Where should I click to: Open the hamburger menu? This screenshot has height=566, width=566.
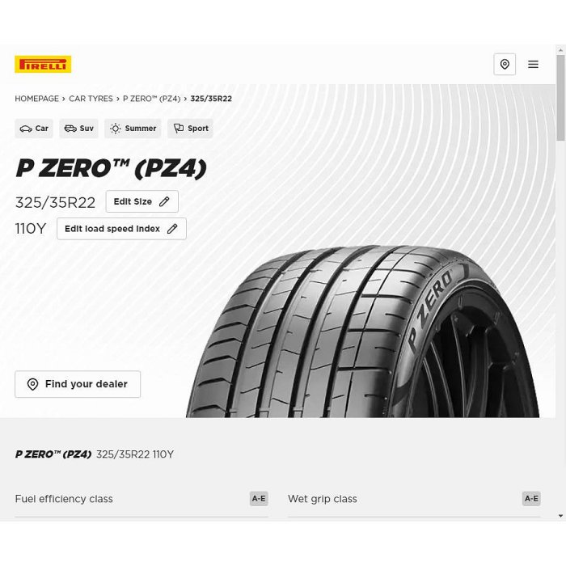533,64
